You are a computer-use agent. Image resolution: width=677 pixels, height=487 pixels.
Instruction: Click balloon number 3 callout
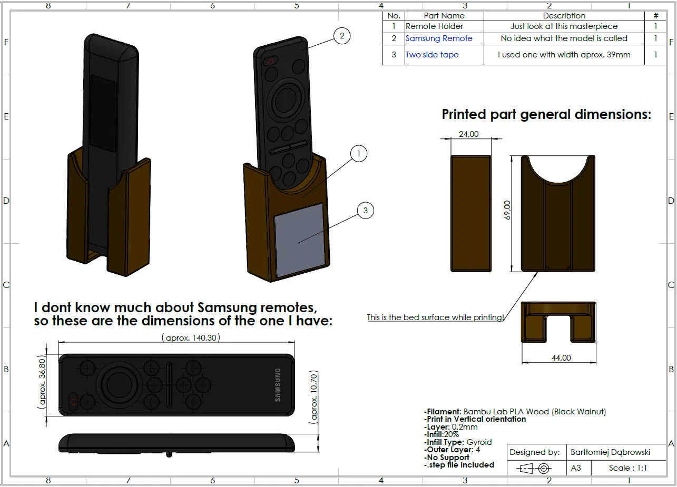[x=365, y=211]
